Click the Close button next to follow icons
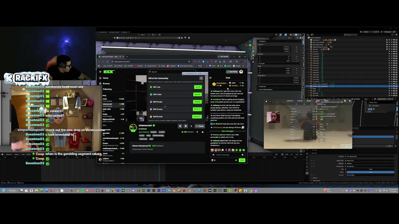This screenshot has width=399, height=224. click(200, 126)
